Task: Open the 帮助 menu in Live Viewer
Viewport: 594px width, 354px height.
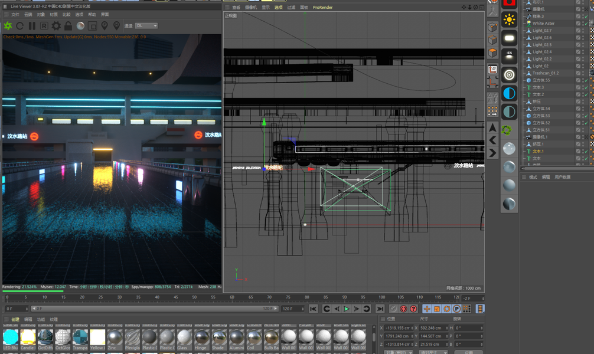Action: (92, 14)
